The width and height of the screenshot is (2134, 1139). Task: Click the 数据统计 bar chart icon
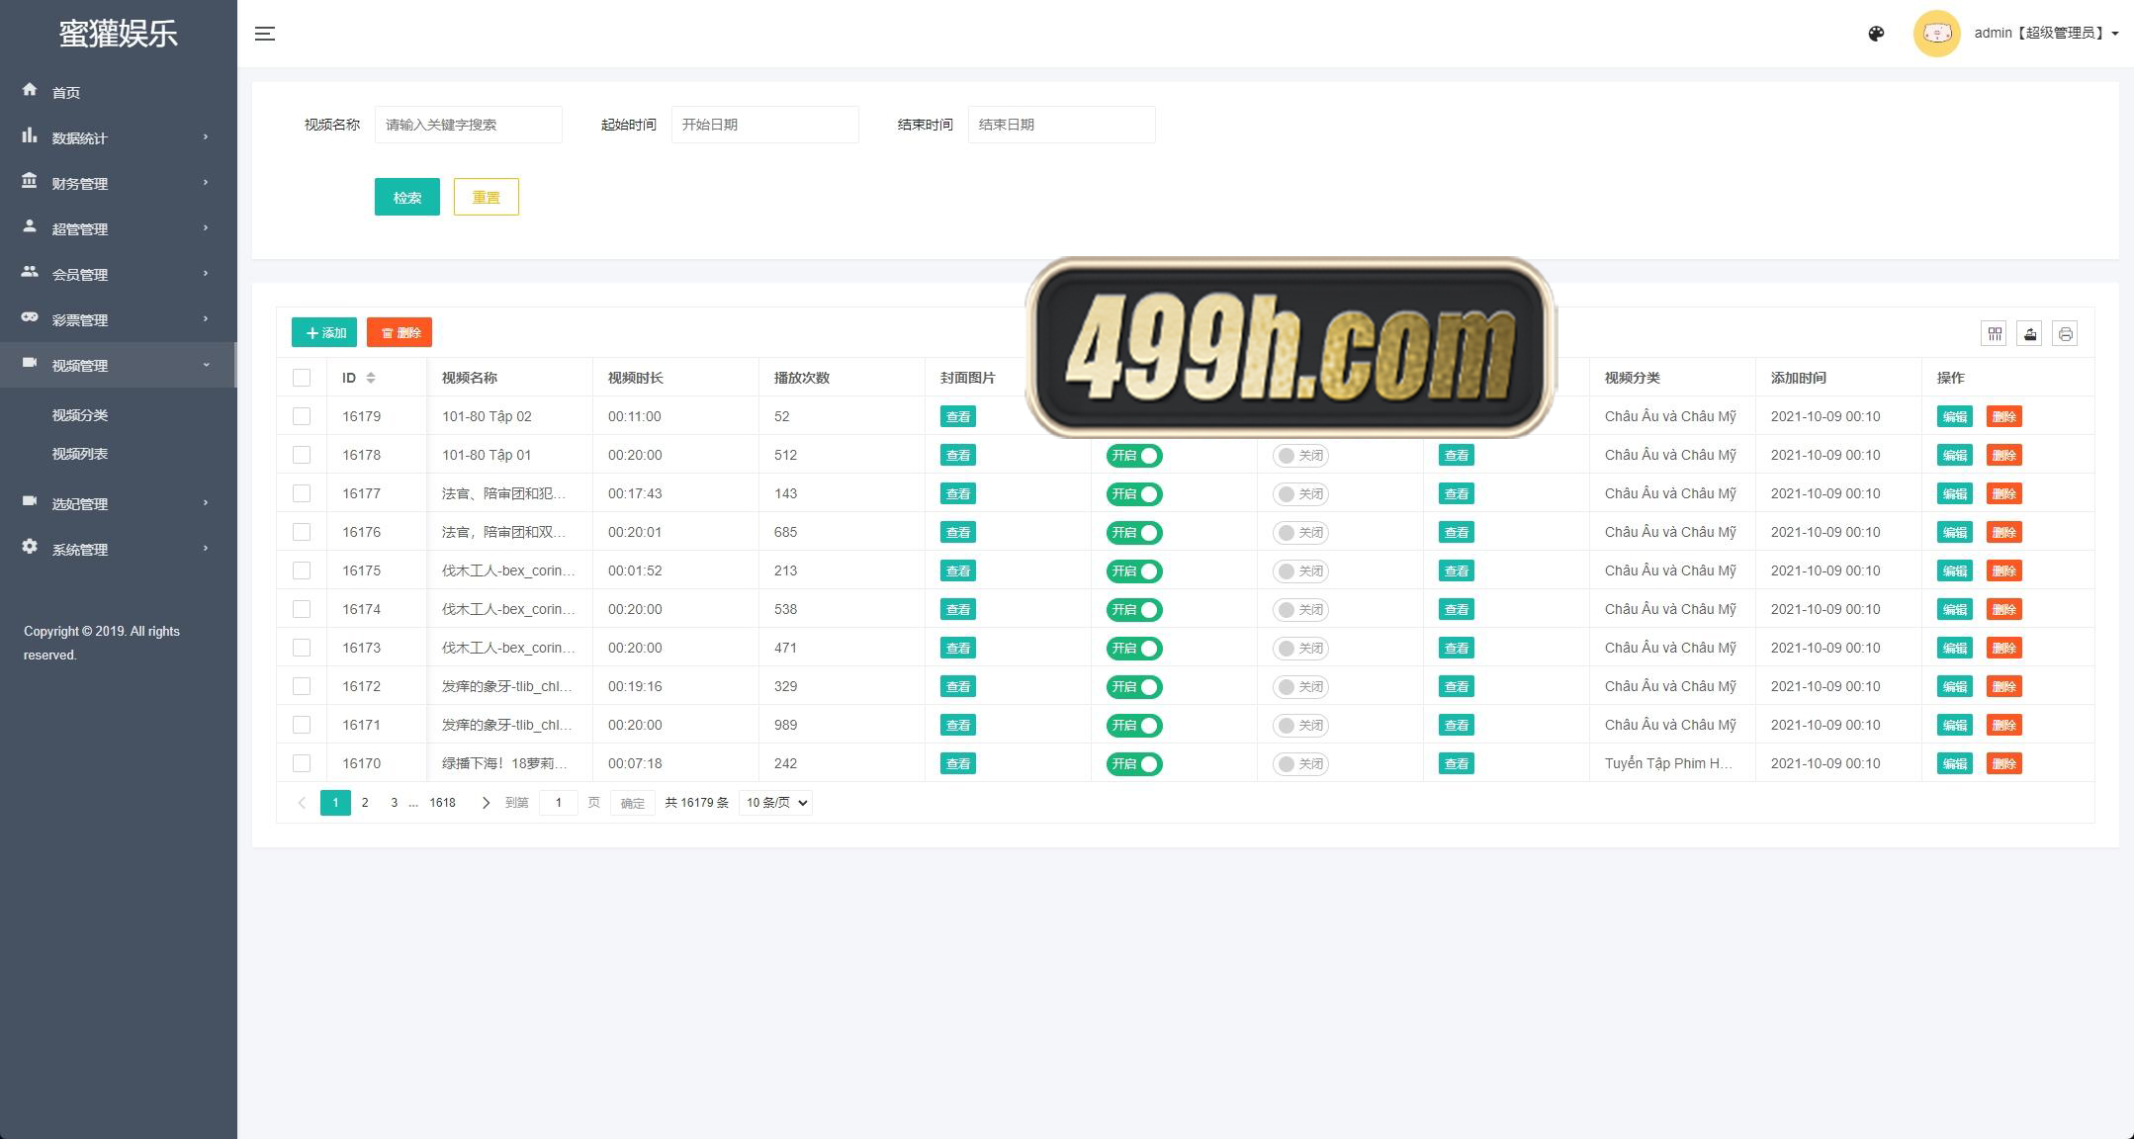(x=30, y=135)
